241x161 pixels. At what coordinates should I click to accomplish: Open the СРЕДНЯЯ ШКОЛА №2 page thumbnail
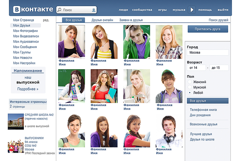[16, 121]
